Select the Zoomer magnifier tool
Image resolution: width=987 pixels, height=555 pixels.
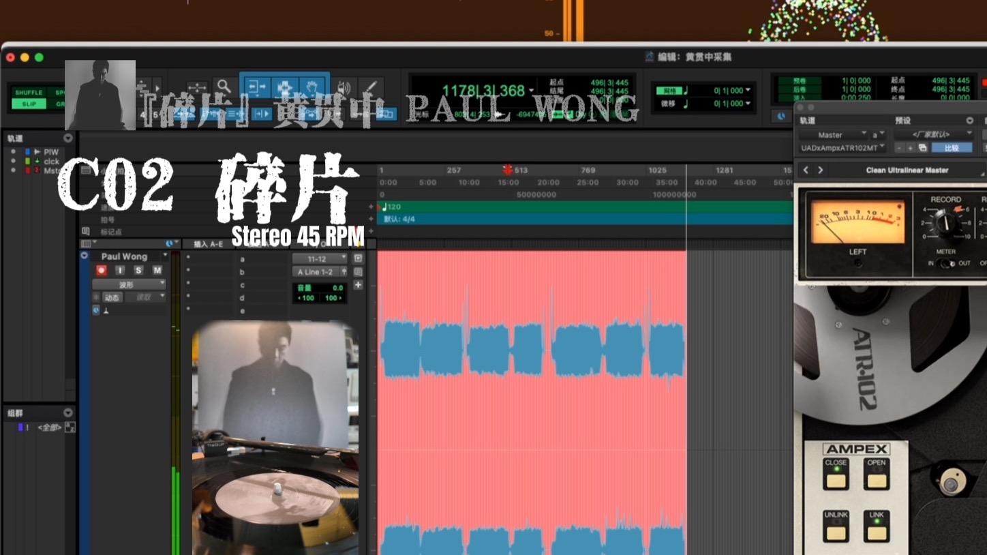pos(224,87)
